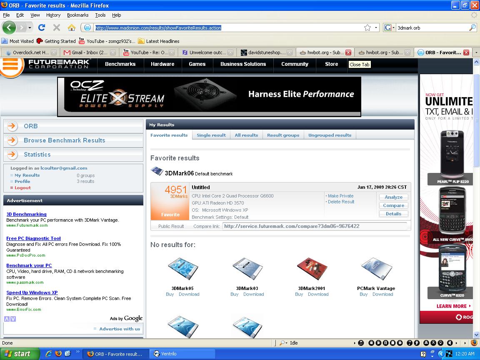Open the Start menu
This screenshot has height=360, width=480.
[x=20, y=354]
